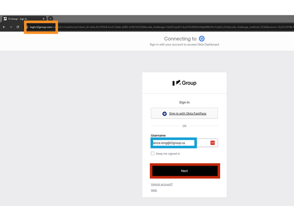Click the browser forward arrow
294x221 pixels.
pos(11,27)
